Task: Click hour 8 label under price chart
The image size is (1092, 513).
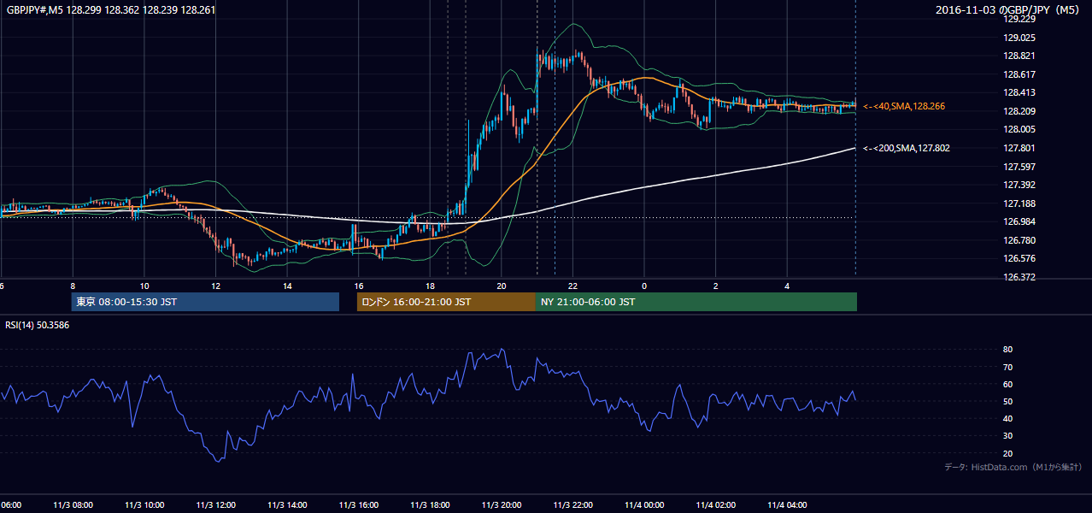Action: pos(73,286)
